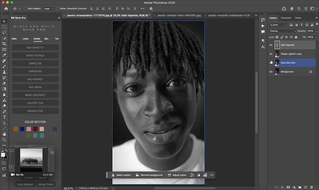Select the Blur tool
This screenshot has width=319, height=190.
click(x=4, y=95)
